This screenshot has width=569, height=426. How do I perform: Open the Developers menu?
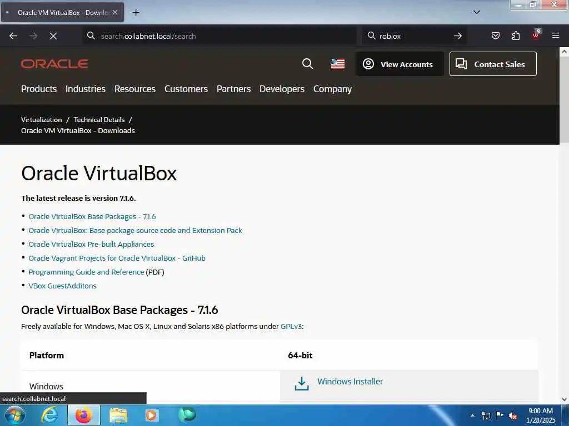[282, 89]
